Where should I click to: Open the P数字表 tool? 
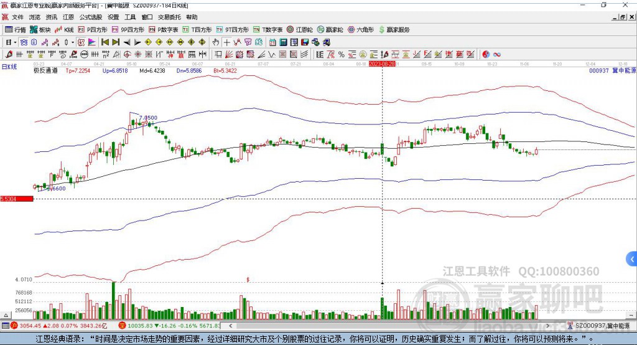(164, 30)
